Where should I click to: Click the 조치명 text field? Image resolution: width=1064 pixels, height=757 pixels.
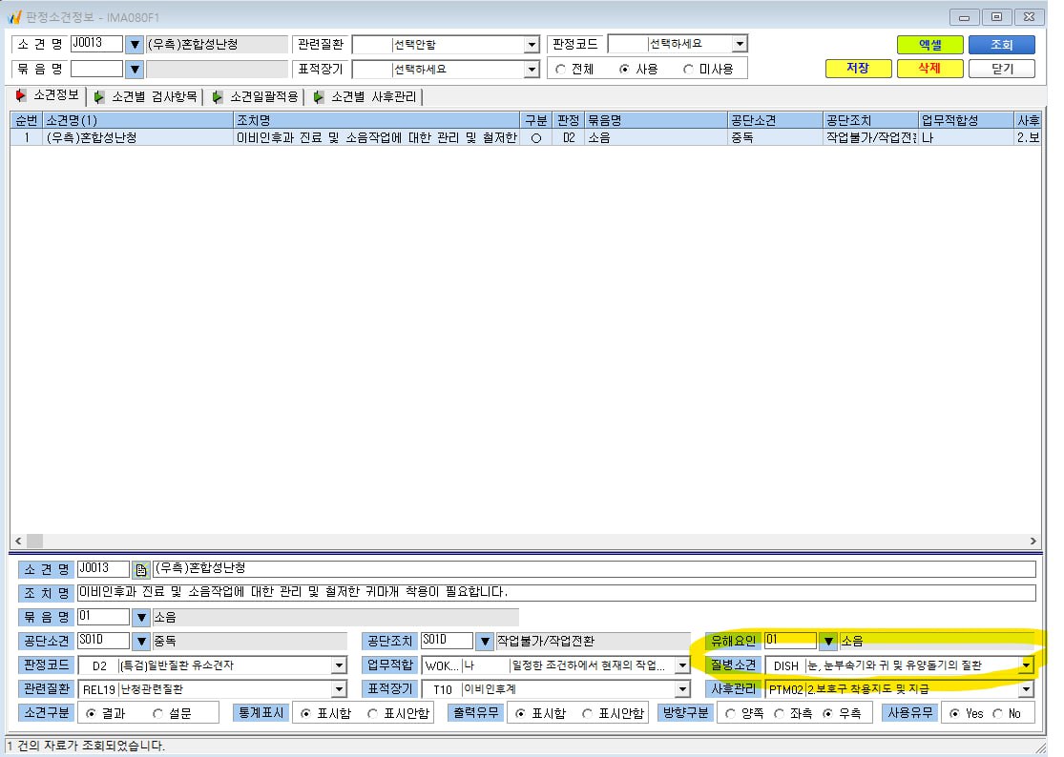pyautogui.click(x=556, y=593)
